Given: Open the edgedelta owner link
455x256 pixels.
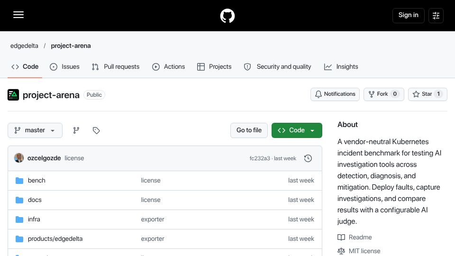Looking at the screenshot, I should coord(24,46).
